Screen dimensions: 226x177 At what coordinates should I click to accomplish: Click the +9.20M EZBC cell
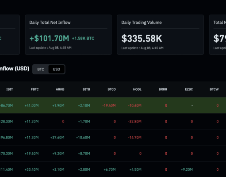[x=187, y=169]
